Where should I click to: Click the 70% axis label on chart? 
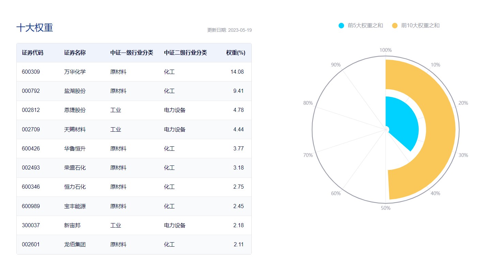click(x=308, y=155)
